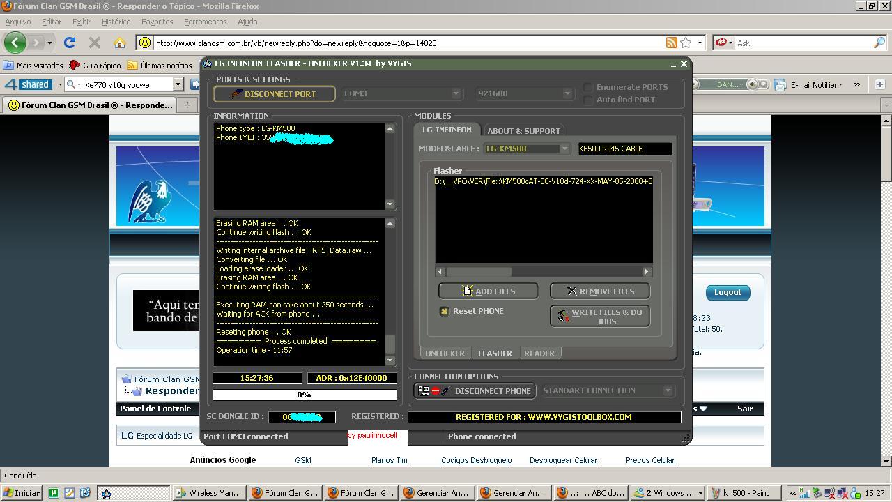Screen dimensions: 892x502
Task: Open the Codigos Desbloqueio ad link
Action: tap(477, 460)
